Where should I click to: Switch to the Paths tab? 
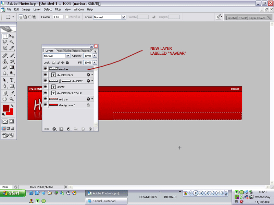tap(67, 51)
